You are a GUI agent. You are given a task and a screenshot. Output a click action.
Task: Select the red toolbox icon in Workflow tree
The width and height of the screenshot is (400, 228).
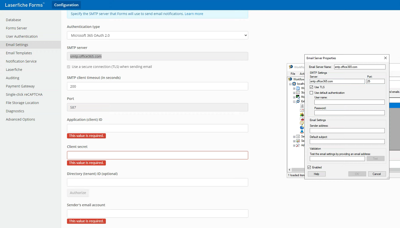point(302,119)
